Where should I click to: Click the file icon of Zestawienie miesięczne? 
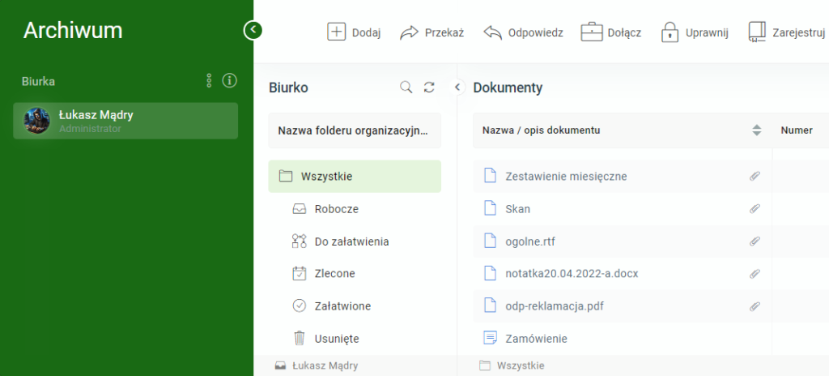click(x=491, y=175)
